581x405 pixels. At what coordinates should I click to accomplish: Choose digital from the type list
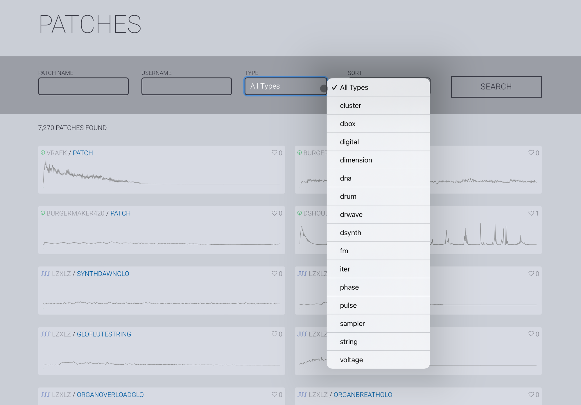click(x=378, y=142)
